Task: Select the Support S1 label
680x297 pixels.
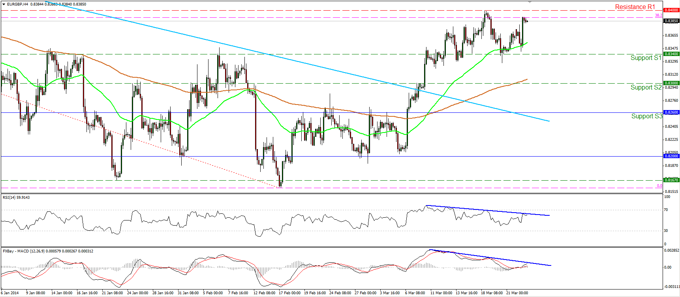Action: pos(646,58)
